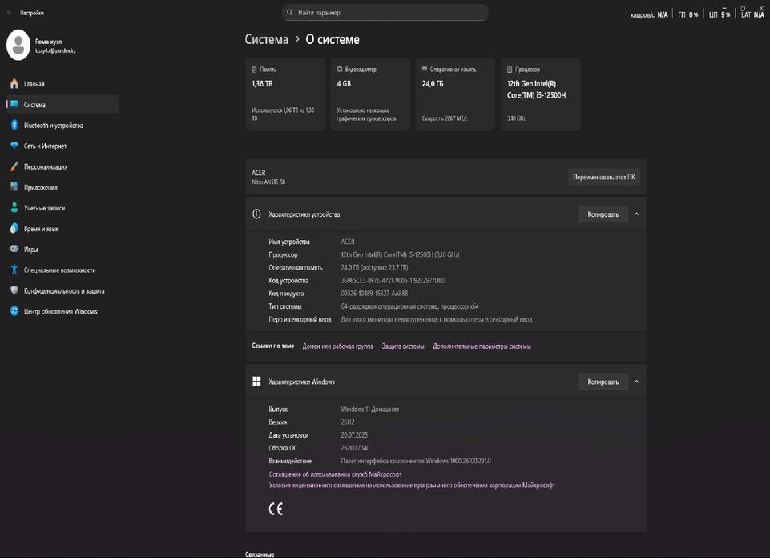Open Соглашение об использовании служб Майкрософт
This screenshot has height=560, width=770.
point(336,474)
